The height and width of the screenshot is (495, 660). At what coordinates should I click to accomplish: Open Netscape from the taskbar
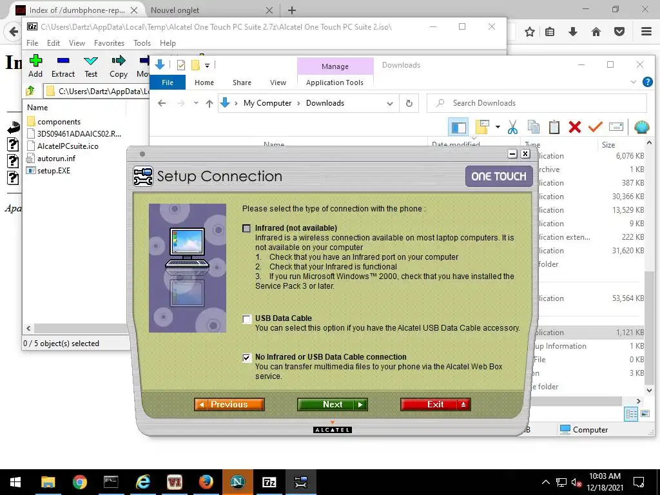(x=238, y=482)
